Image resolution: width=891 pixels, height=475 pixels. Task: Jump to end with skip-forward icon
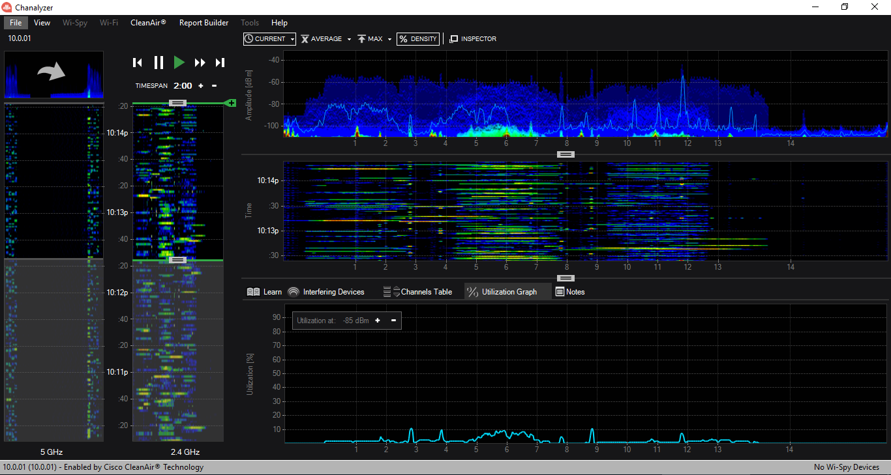pos(220,63)
